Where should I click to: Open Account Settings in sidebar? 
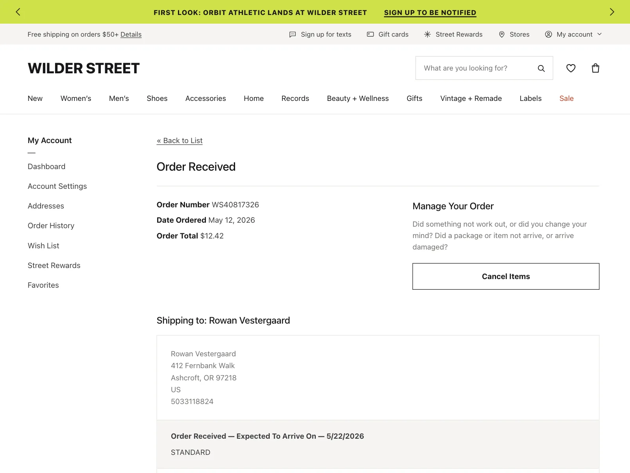(x=57, y=186)
